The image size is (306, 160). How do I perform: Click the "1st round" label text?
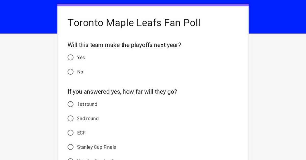87,104
